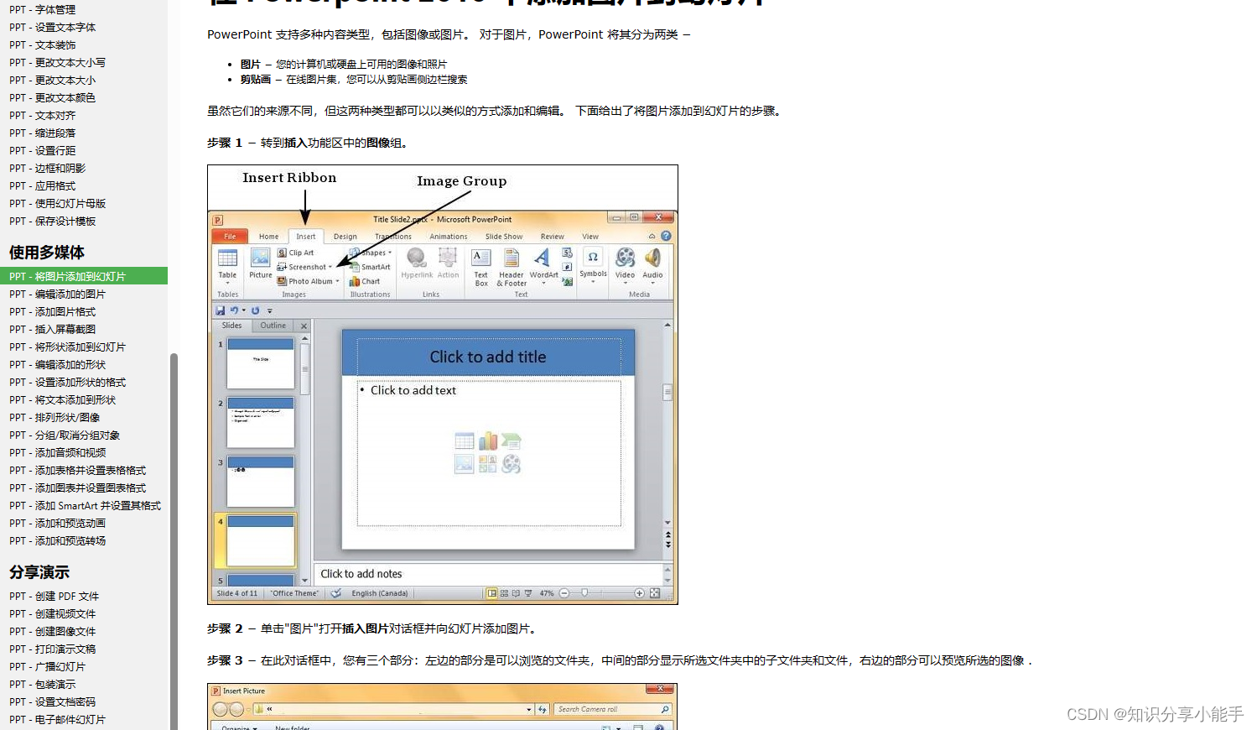Click the zoom slider handle in status bar
Viewport: 1257px width, 730px height.
(584, 593)
